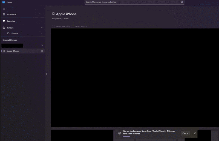Click the info icon in loading notification
Viewport: 219px width, 141px height.
pyautogui.click(x=120, y=133)
